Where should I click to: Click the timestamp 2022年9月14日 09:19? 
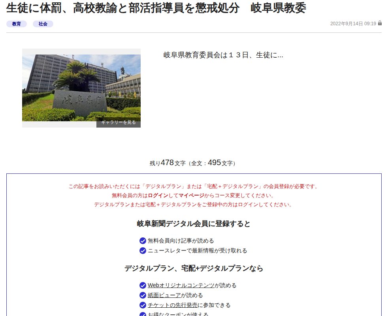[x=353, y=24]
